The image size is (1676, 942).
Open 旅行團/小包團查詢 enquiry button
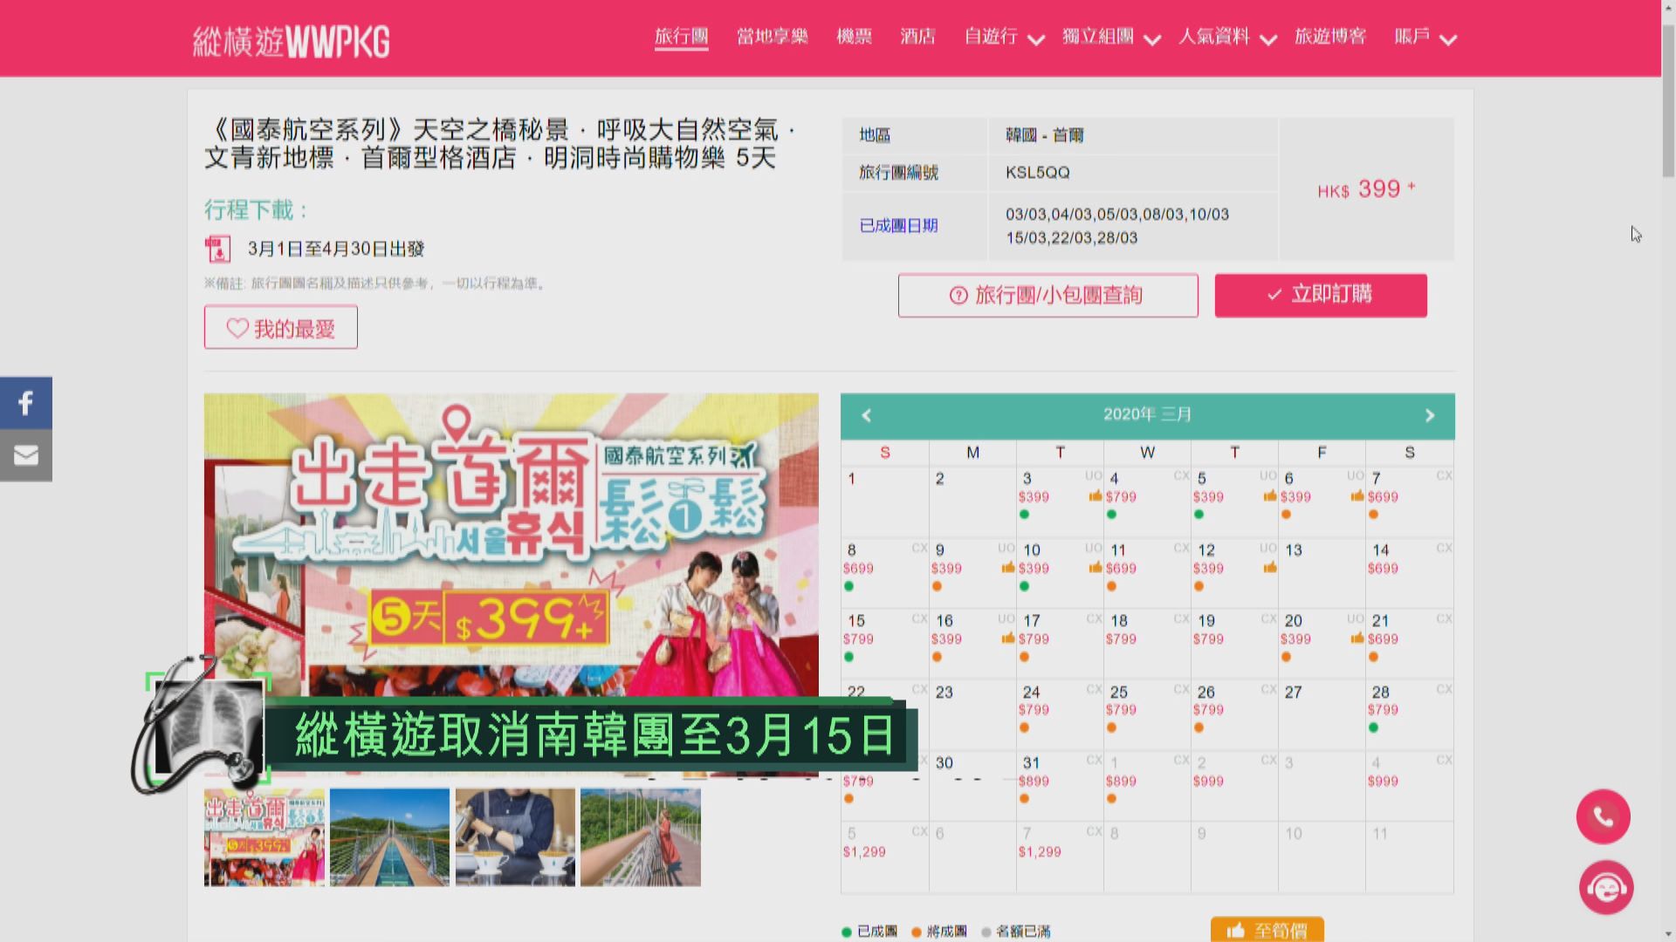tap(1047, 295)
